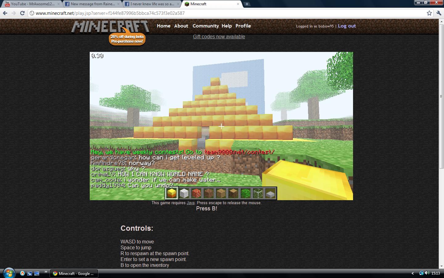
Task: Open the Profile page
Action: [x=243, y=26]
